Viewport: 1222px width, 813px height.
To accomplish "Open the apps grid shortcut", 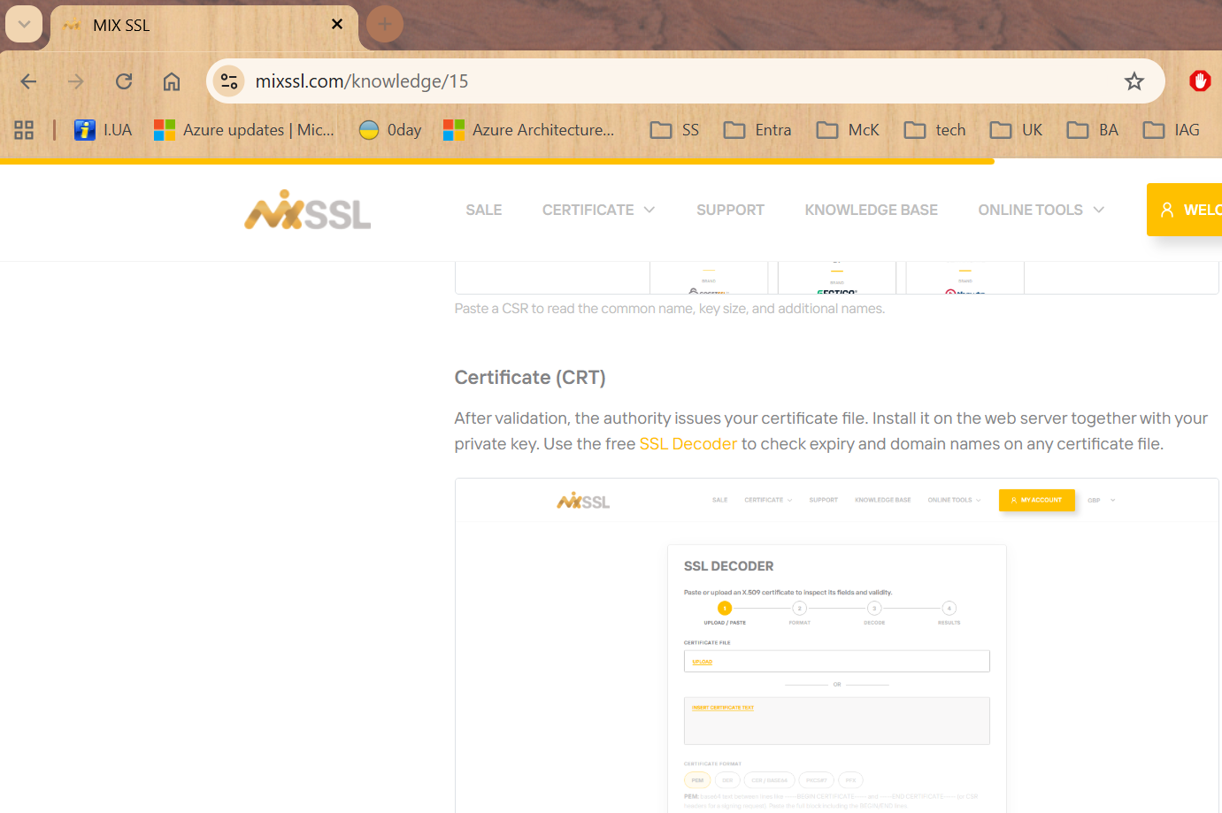I will tap(24, 130).
